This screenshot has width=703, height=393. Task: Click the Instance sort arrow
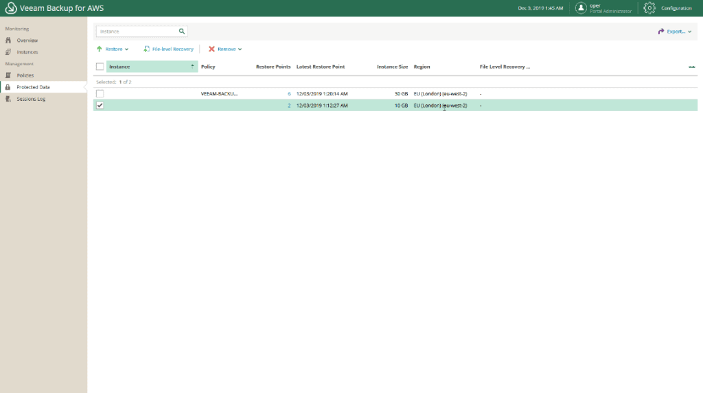[192, 67]
